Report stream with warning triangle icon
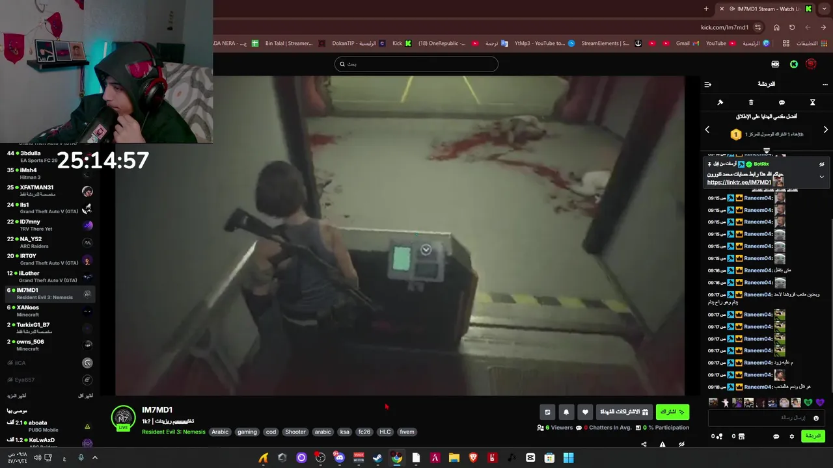 tap(662, 445)
